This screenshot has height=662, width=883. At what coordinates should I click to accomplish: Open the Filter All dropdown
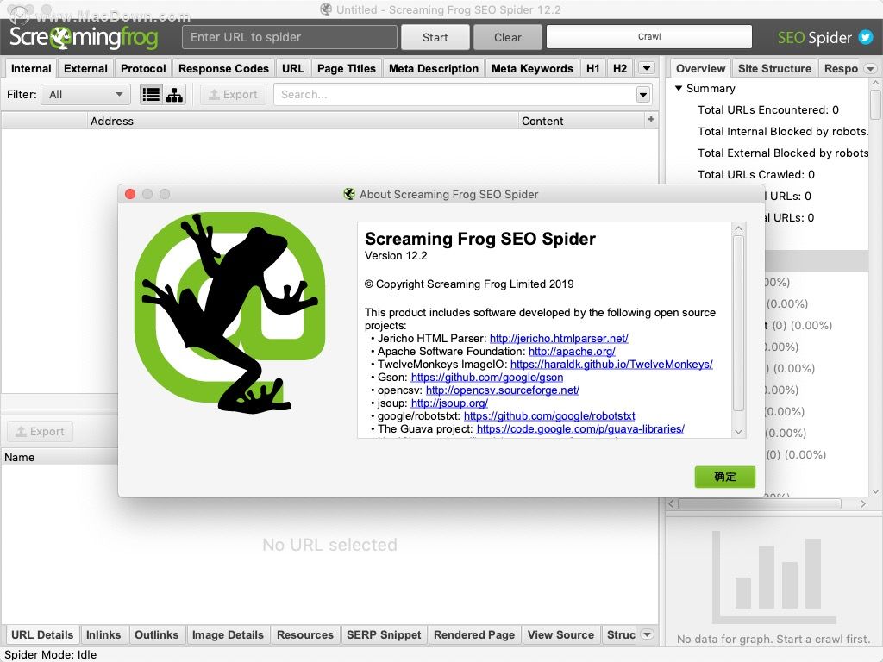point(85,95)
